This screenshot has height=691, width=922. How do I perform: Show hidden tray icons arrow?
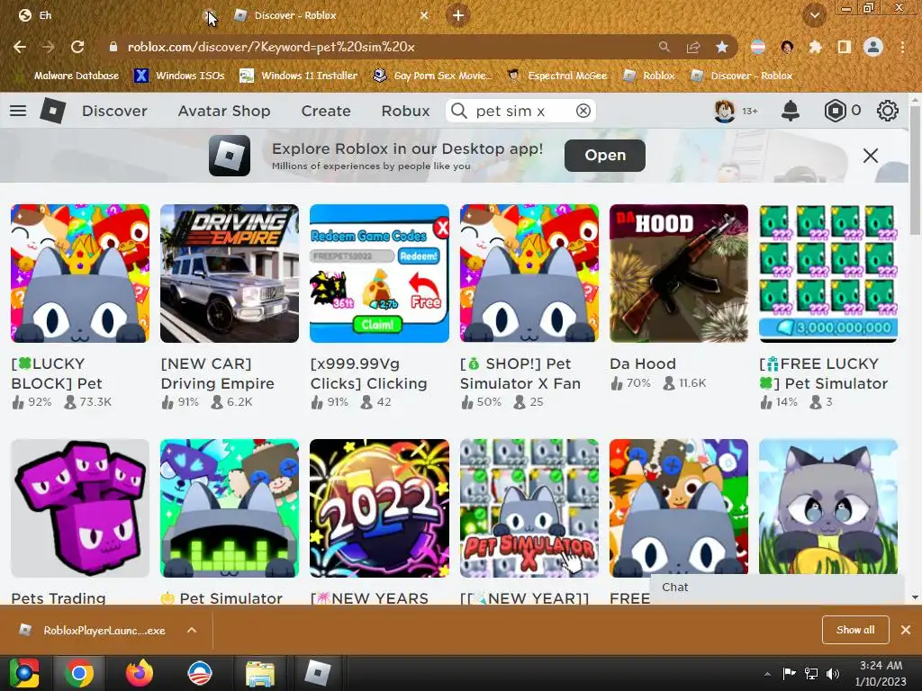click(x=767, y=674)
